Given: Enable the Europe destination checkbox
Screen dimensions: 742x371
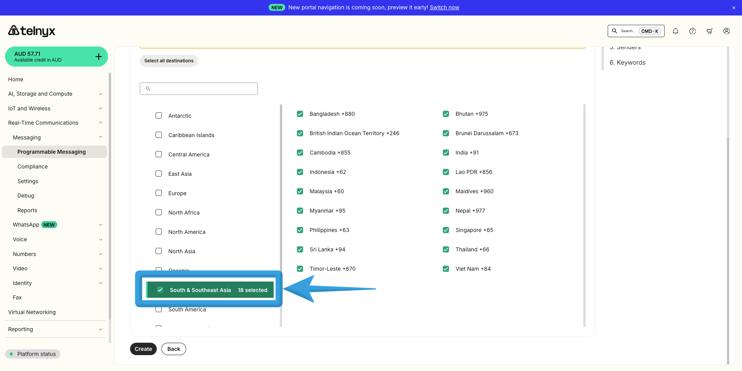Looking at the screenshot, I should [159, 193].
